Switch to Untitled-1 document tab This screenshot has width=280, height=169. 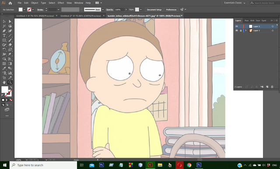point(35,16)
